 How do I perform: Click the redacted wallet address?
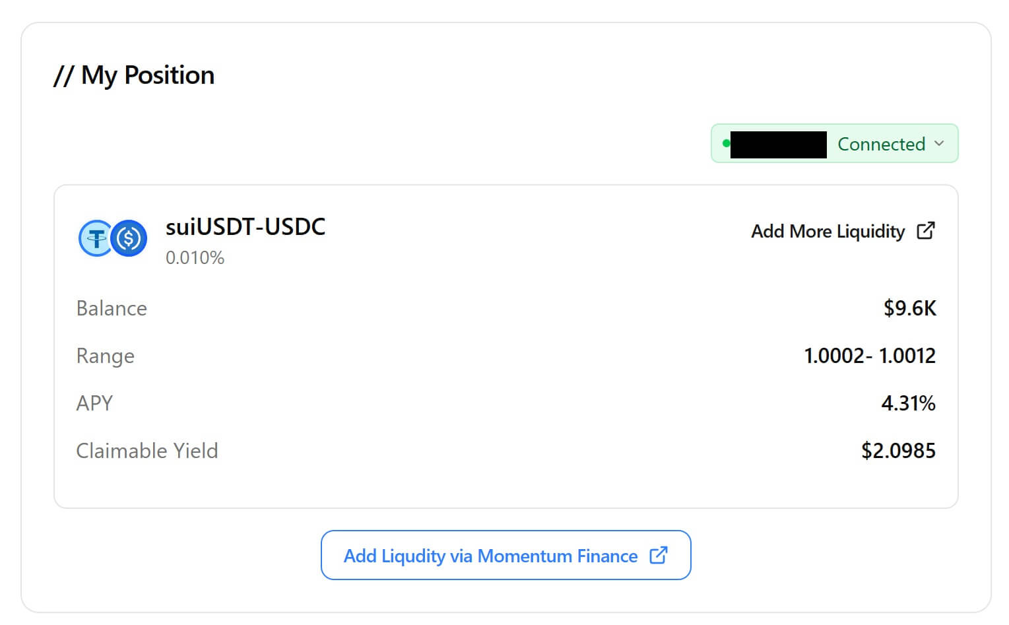point(778,145)
